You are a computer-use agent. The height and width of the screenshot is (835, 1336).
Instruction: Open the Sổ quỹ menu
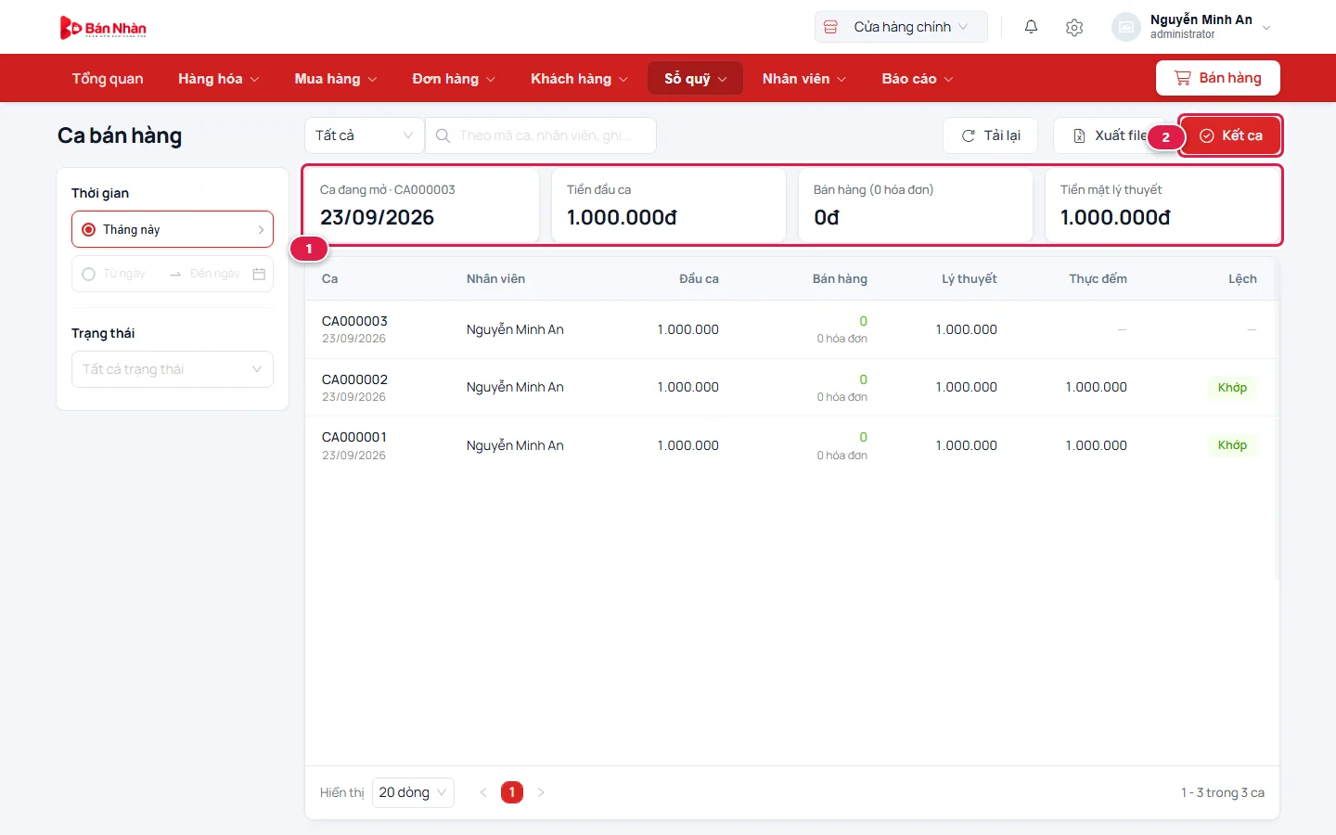pyautogui.click(x=695, y=79)
